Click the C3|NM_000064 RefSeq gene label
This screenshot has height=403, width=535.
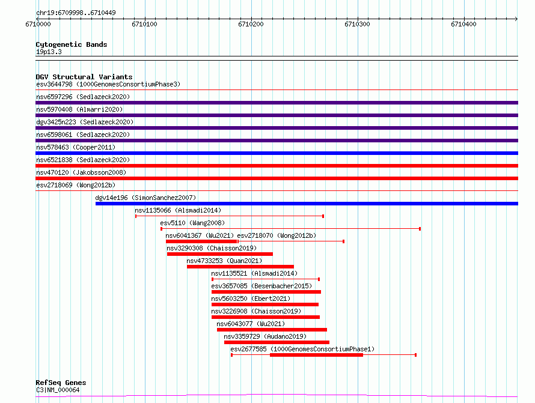[58, 390]
